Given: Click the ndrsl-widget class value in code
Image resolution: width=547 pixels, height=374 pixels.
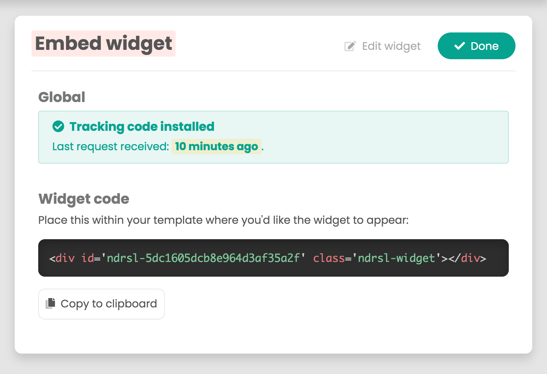Looking at the screenshot, I should [396, 258].
